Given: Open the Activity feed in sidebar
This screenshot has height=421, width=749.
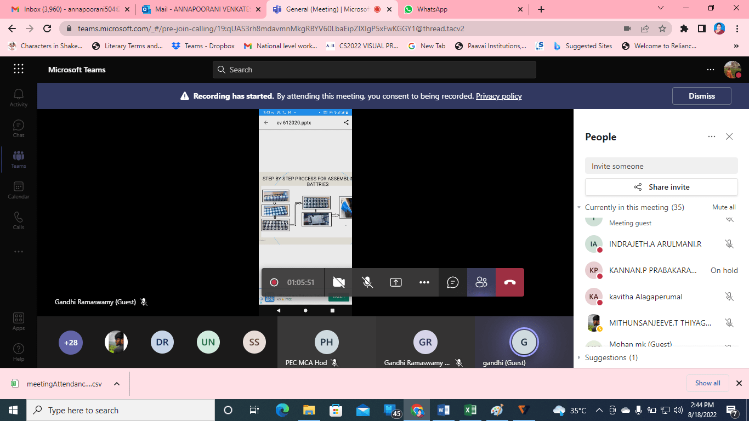Looking at the screenshot, I should click(x=19, y=98).
